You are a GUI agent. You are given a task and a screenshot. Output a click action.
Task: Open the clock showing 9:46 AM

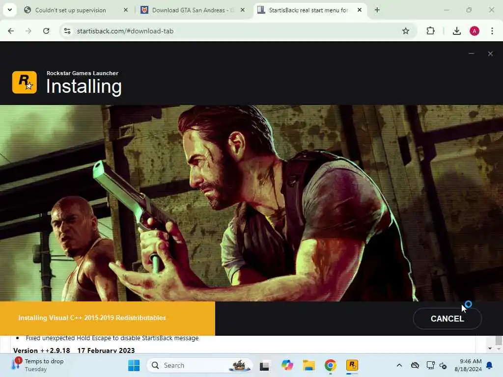coord(468,365)
